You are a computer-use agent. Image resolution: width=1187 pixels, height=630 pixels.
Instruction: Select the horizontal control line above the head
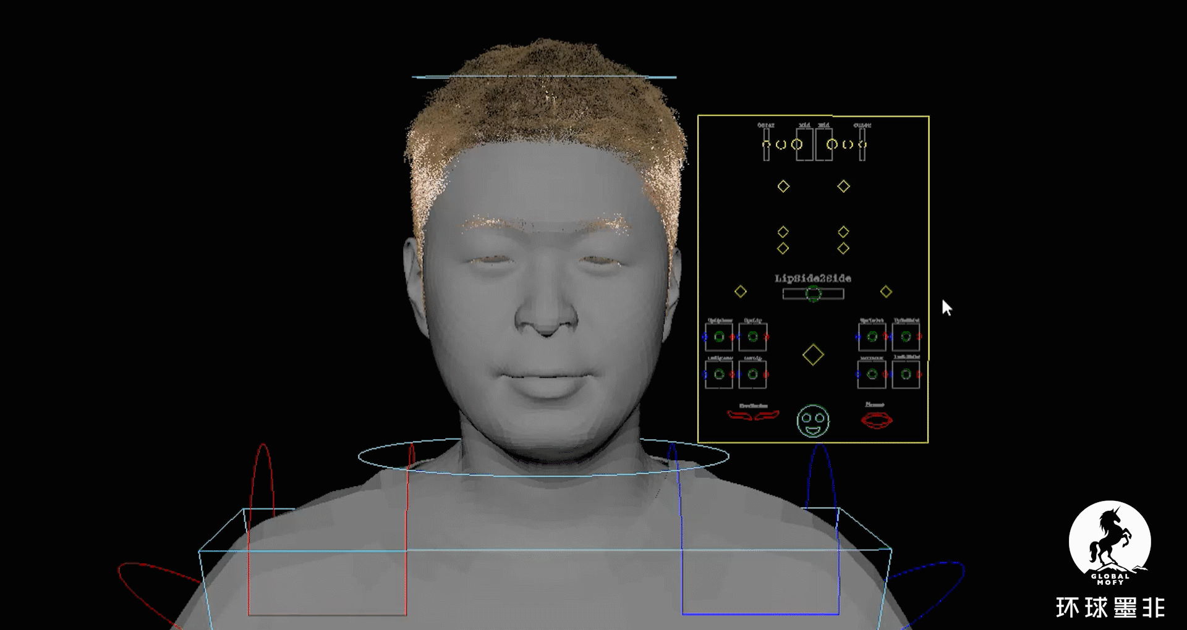click(544, 77)
